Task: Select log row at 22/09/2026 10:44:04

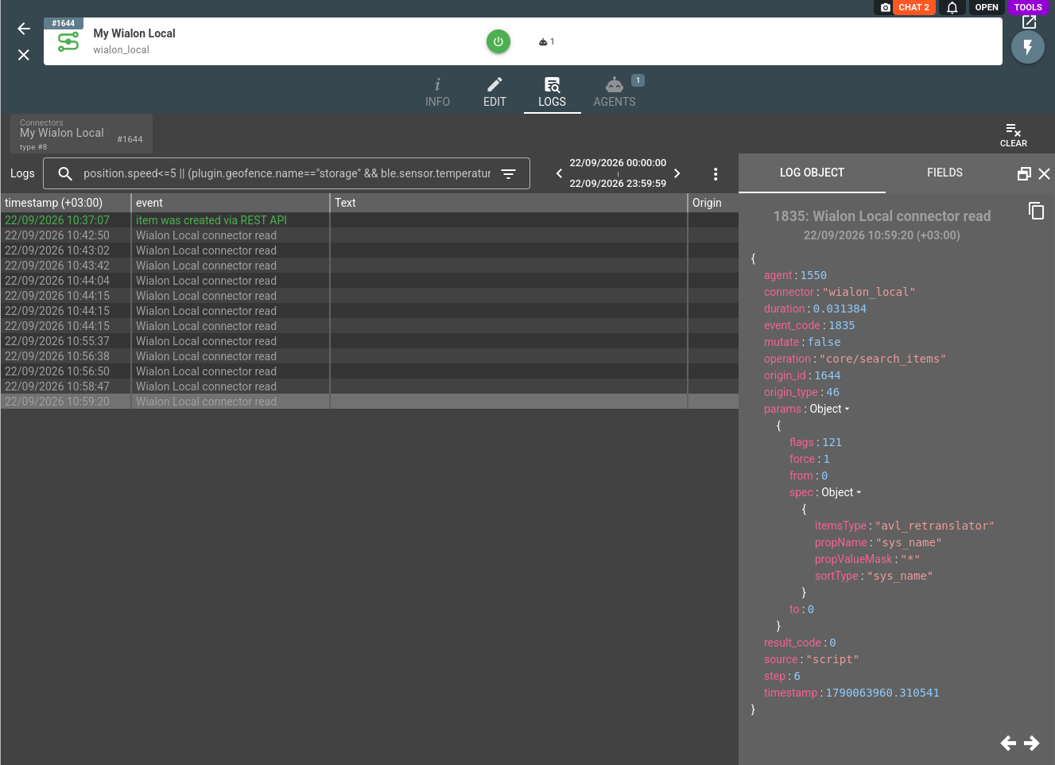Action: coord(370,281)
